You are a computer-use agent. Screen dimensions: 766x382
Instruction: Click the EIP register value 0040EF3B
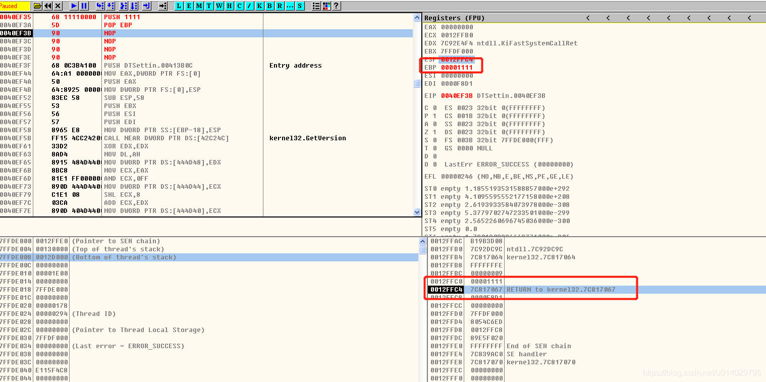click(x=457, y=96)
